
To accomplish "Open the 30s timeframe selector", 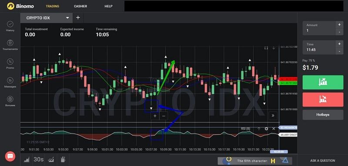I will pyautogui.click(x=39, y=159).
